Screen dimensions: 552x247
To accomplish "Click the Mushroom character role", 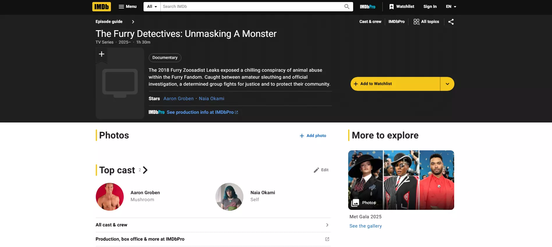I will pos(142,200).
